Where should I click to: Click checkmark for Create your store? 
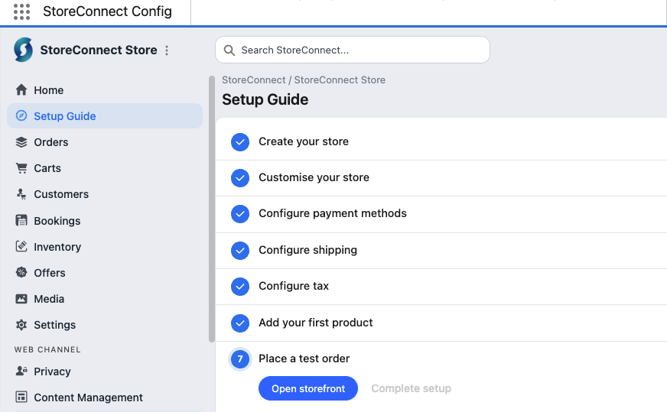[x=240, y=141]
